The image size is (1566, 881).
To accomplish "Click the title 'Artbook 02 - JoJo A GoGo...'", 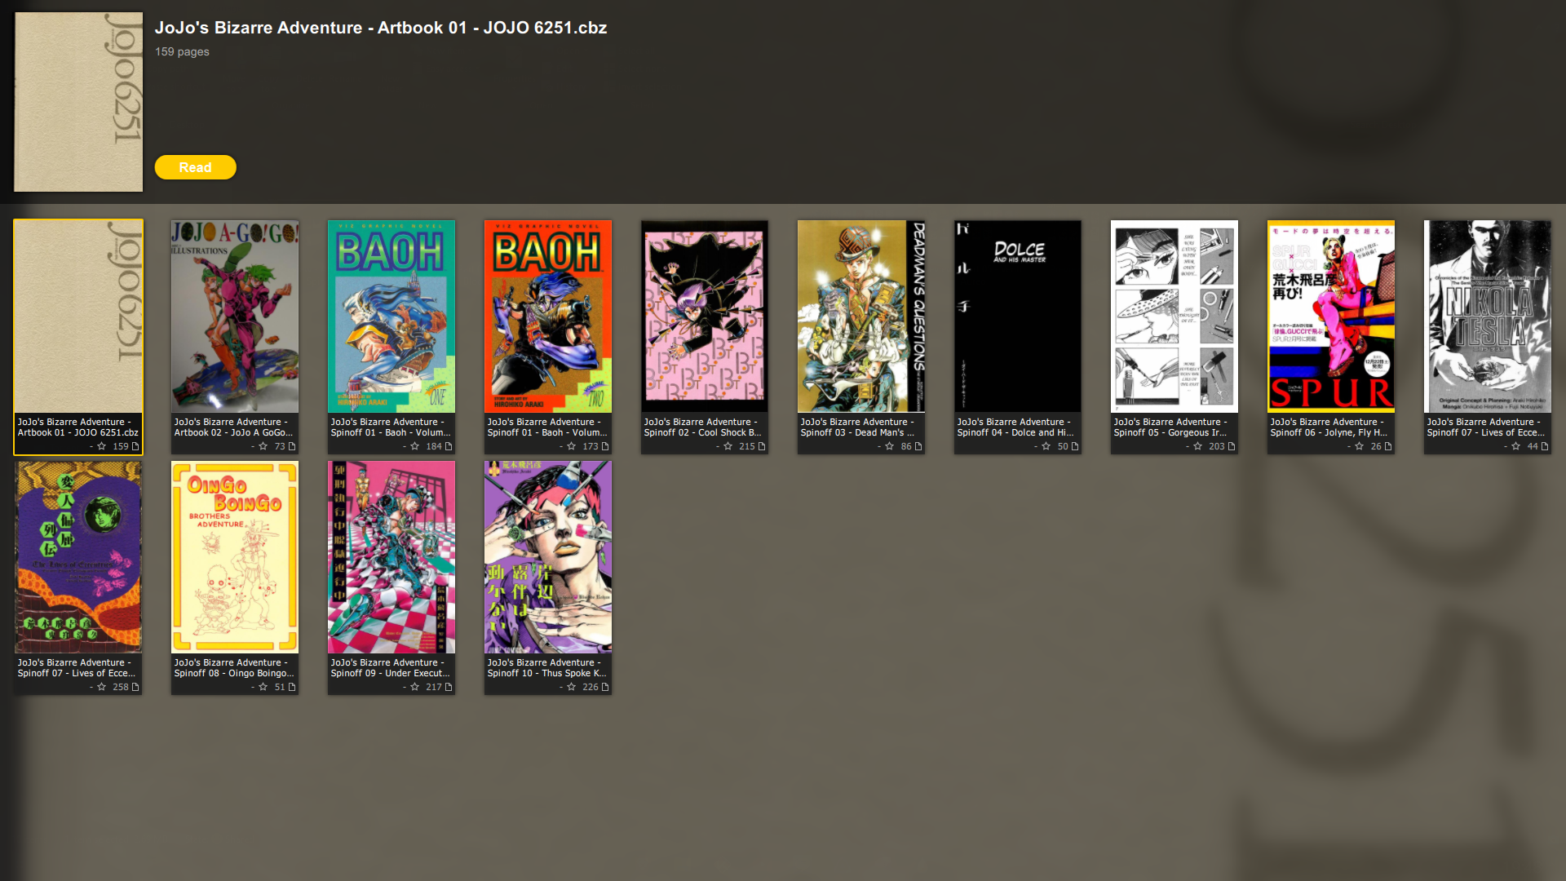I will pos(233,432).
